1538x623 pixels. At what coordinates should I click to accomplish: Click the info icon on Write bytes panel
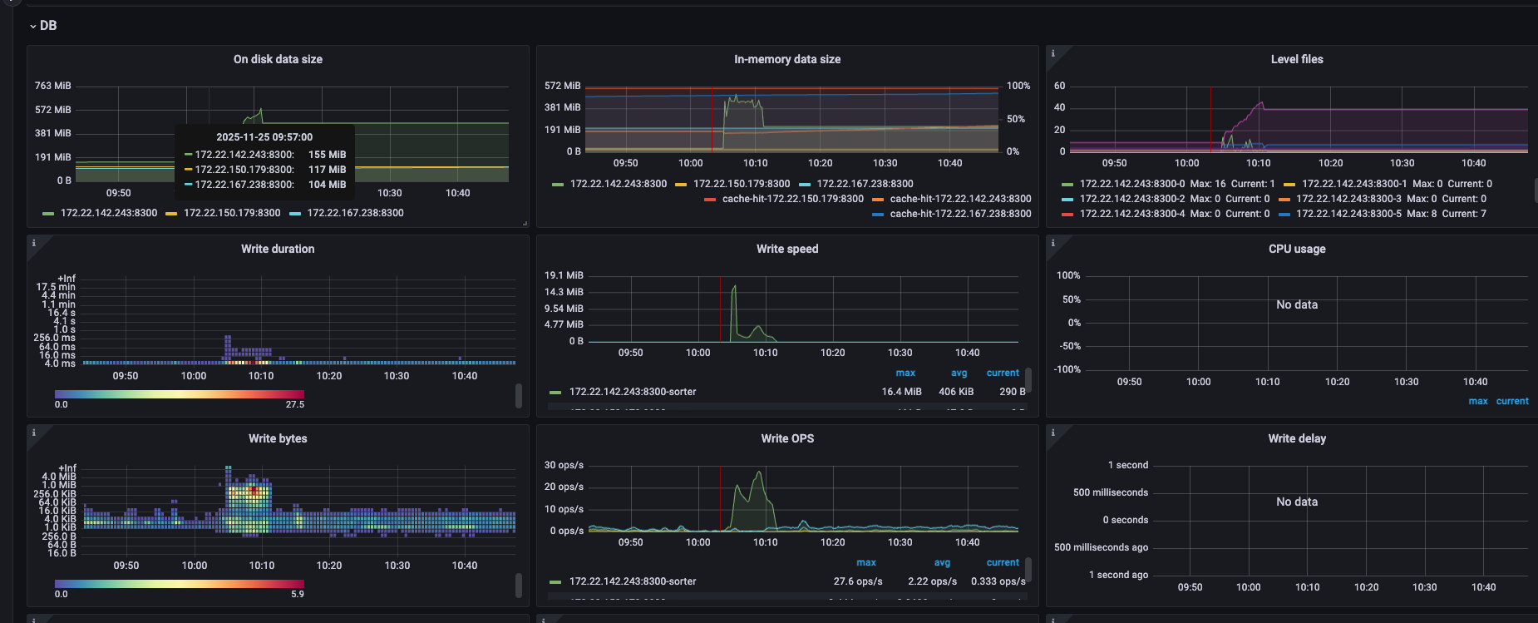(x=33, y=433)
